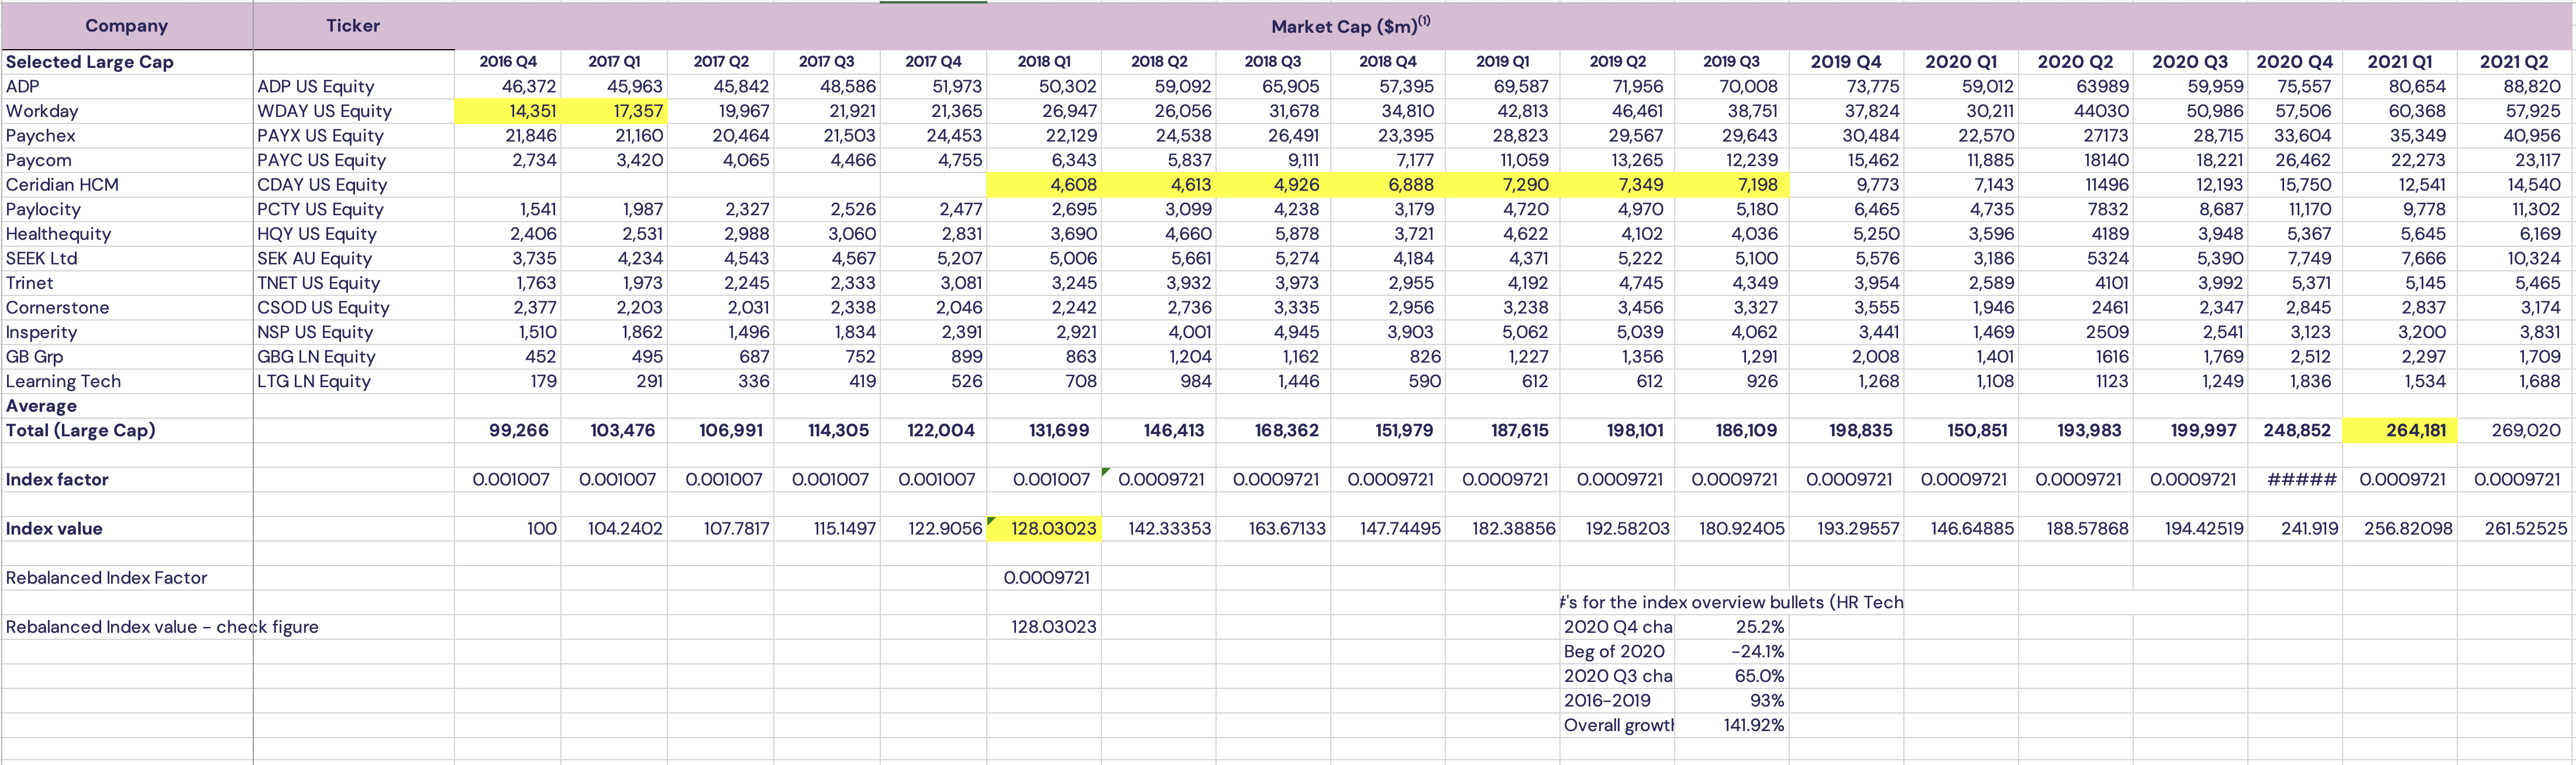Click the -24.1% value cell
The height and width of the screenshot is (765, 2576).
(1732, 651)
